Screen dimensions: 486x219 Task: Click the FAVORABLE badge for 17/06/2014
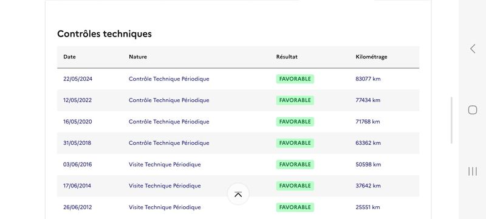pyautogui.click(x=295, y=186)
